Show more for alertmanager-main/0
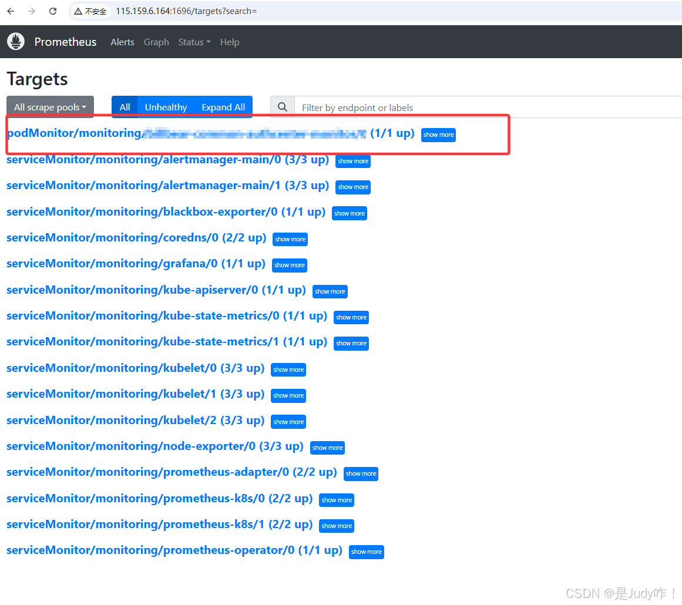 click(353, 162)
